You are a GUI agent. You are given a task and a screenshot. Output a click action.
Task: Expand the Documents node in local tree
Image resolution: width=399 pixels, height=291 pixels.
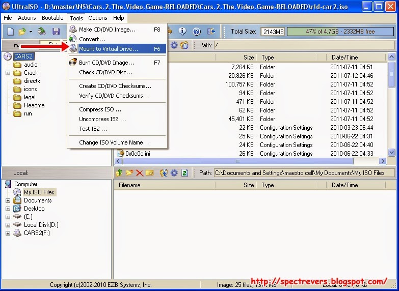tap(8, 200)
